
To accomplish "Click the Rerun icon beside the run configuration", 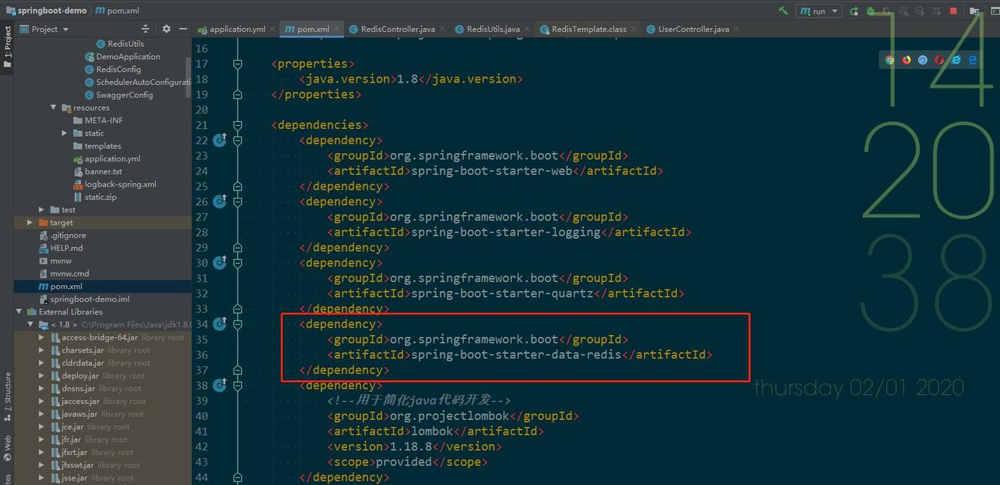I will 854,11.
